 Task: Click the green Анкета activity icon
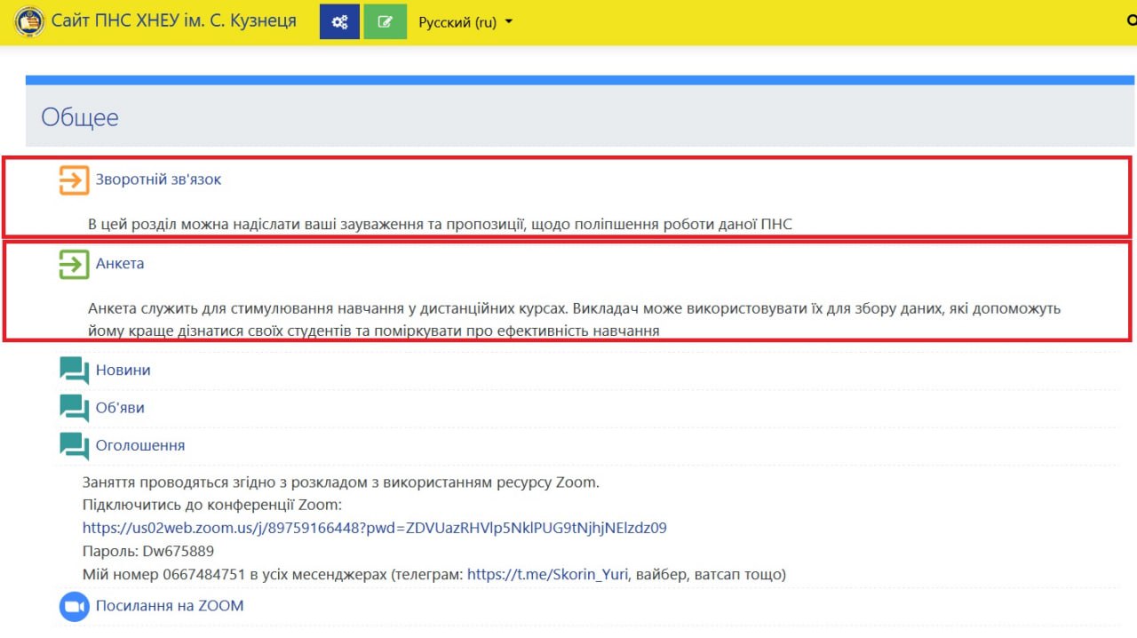point(75,264)
